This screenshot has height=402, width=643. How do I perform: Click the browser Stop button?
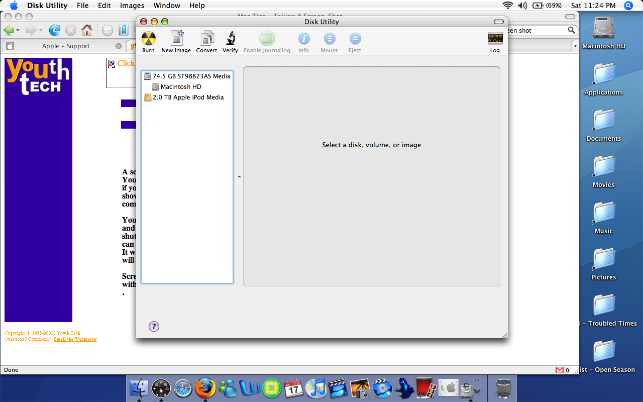[x=71, y=30]
